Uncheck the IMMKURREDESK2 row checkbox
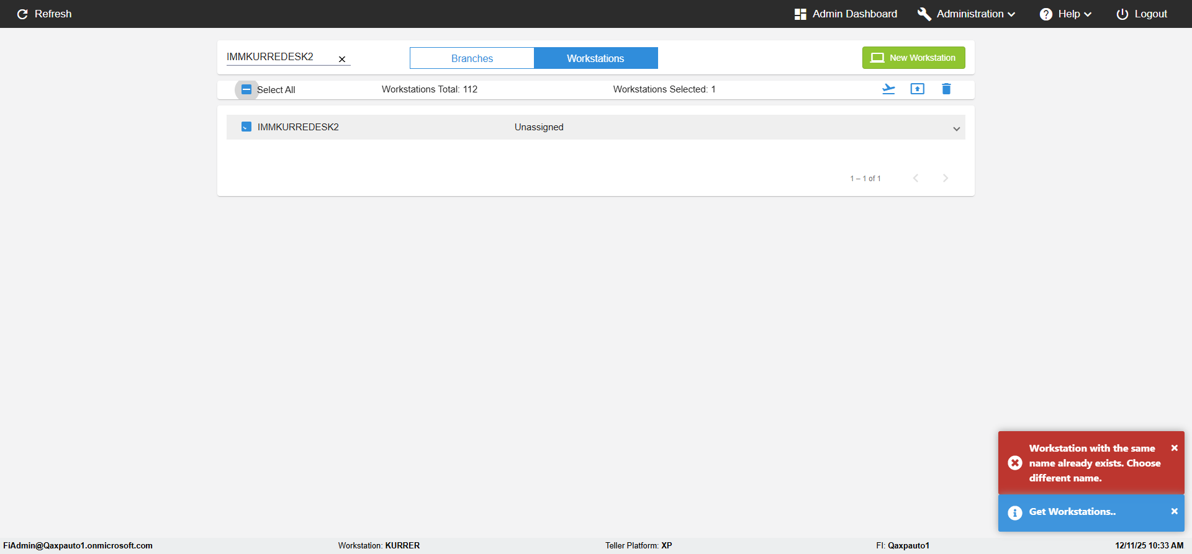The height and width of the screenshot is (554, 1192). click(246, 127)
